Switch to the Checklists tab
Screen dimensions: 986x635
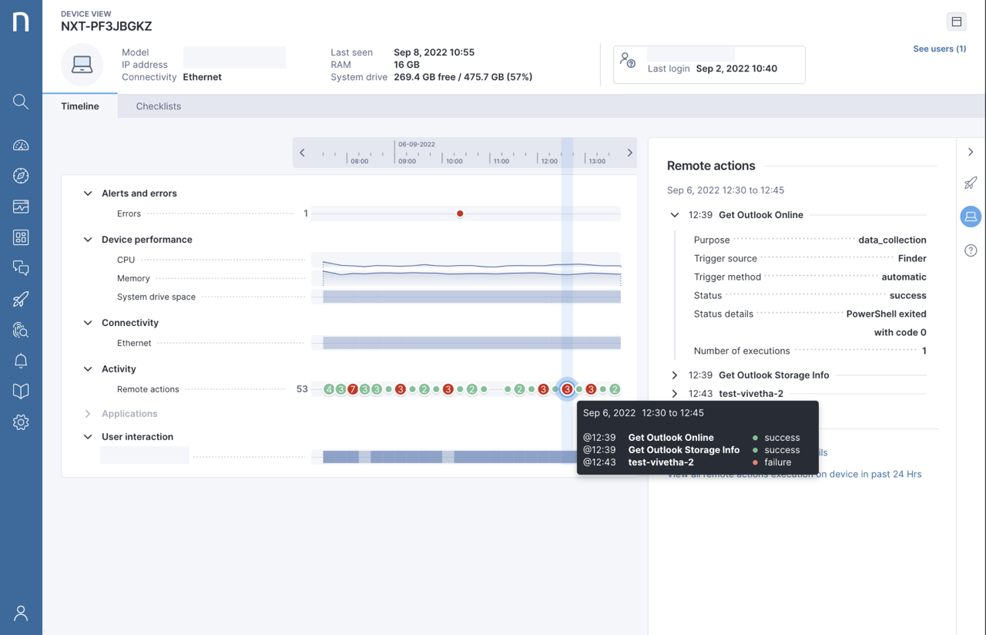tap(158, 106)
